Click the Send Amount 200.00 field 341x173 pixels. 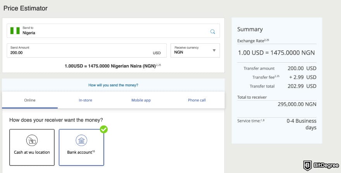coord(86,50)
